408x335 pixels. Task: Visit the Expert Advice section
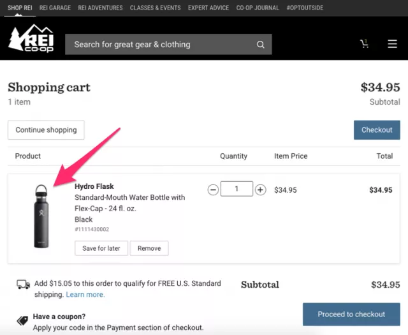(208, 8)
